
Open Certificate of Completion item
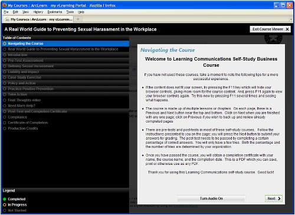[65, 123]
